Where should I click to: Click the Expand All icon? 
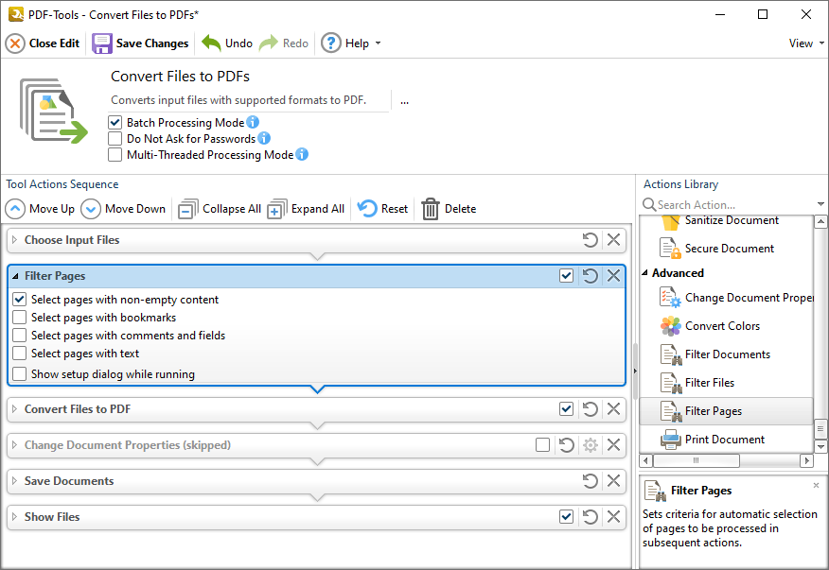click(x=275, y=208)
